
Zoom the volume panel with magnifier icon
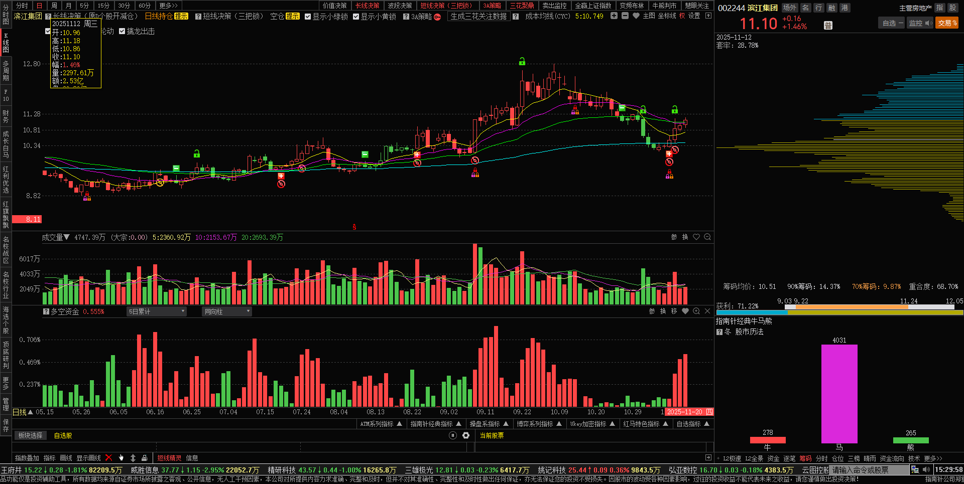tap(707, 237)
